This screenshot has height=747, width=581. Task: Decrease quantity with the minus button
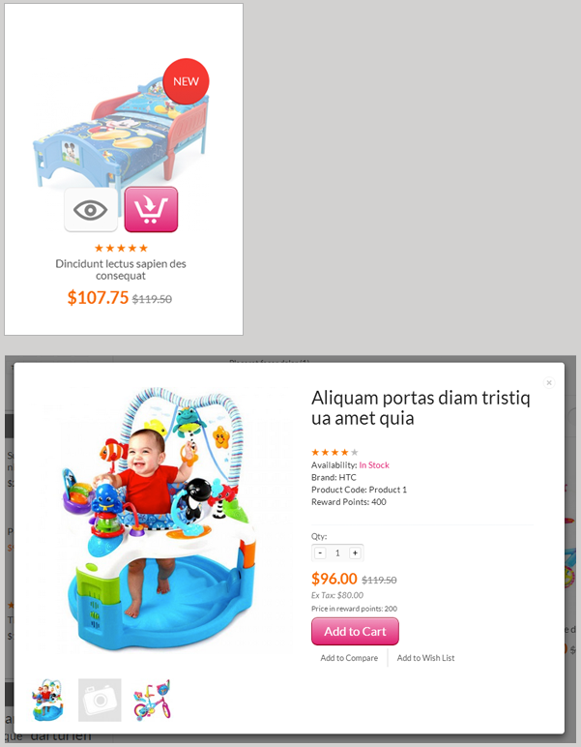pyautogui.click(x=320, y=553)
